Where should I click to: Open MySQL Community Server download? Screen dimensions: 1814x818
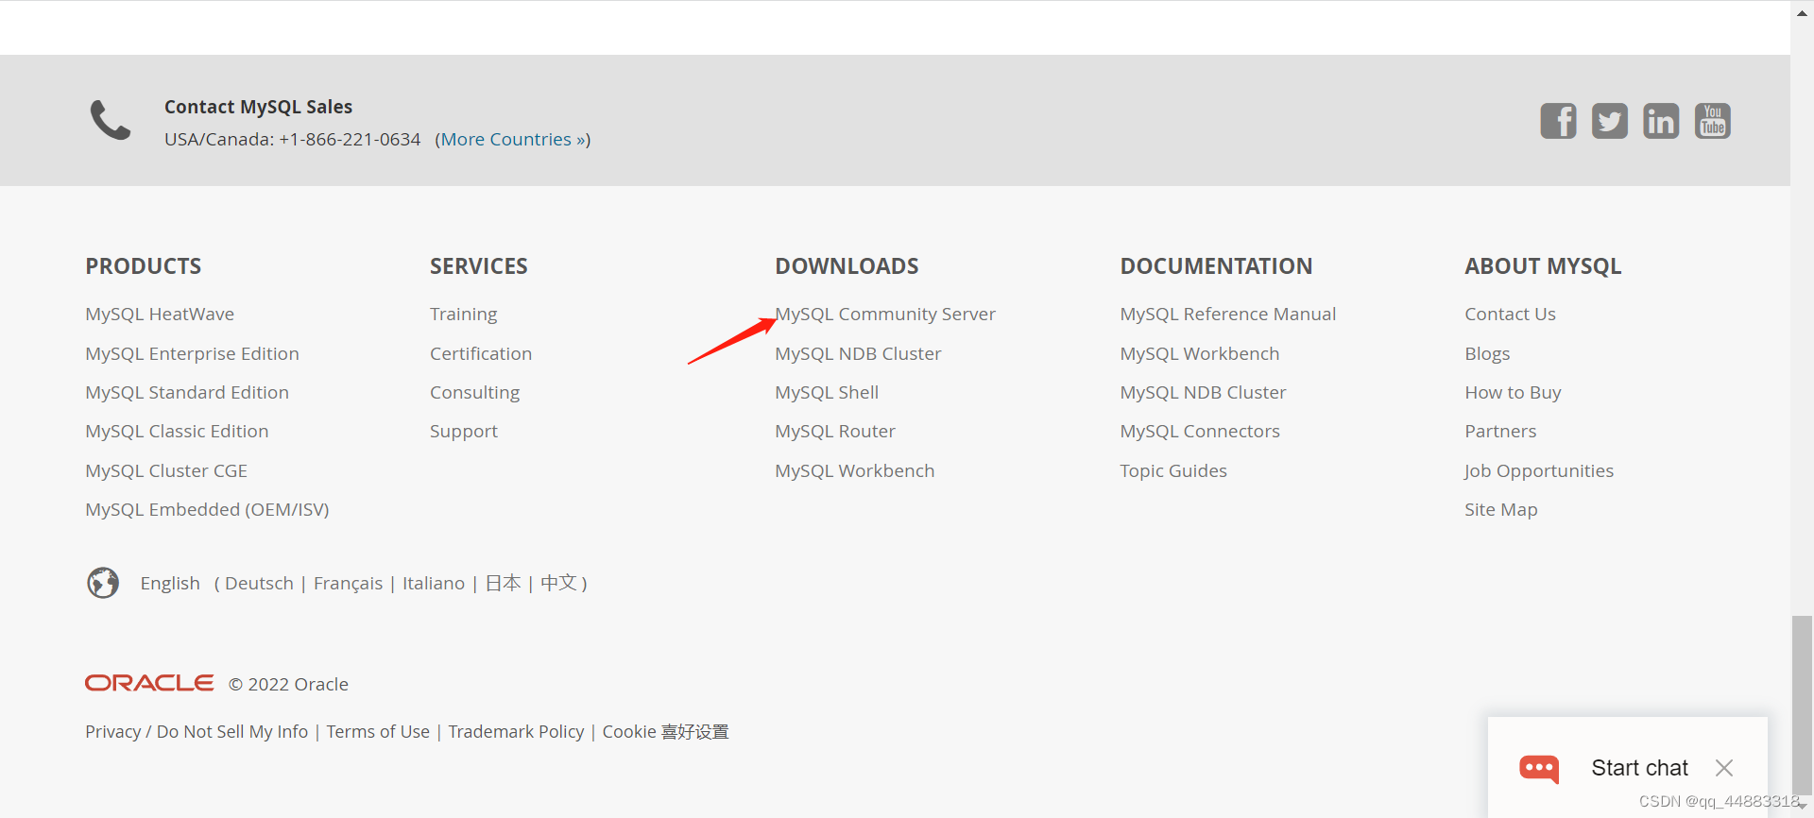885,314
